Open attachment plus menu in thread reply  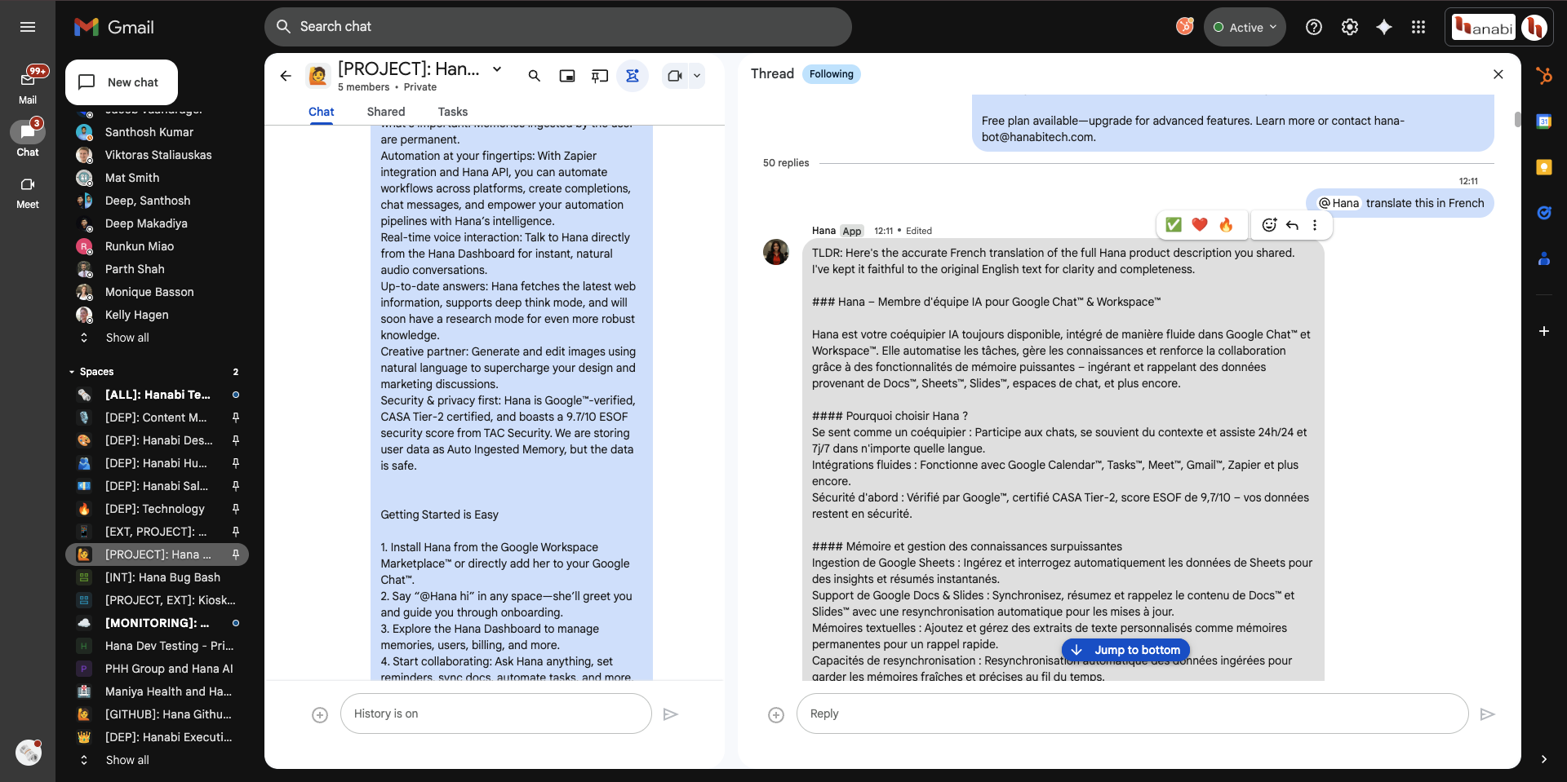776,714
